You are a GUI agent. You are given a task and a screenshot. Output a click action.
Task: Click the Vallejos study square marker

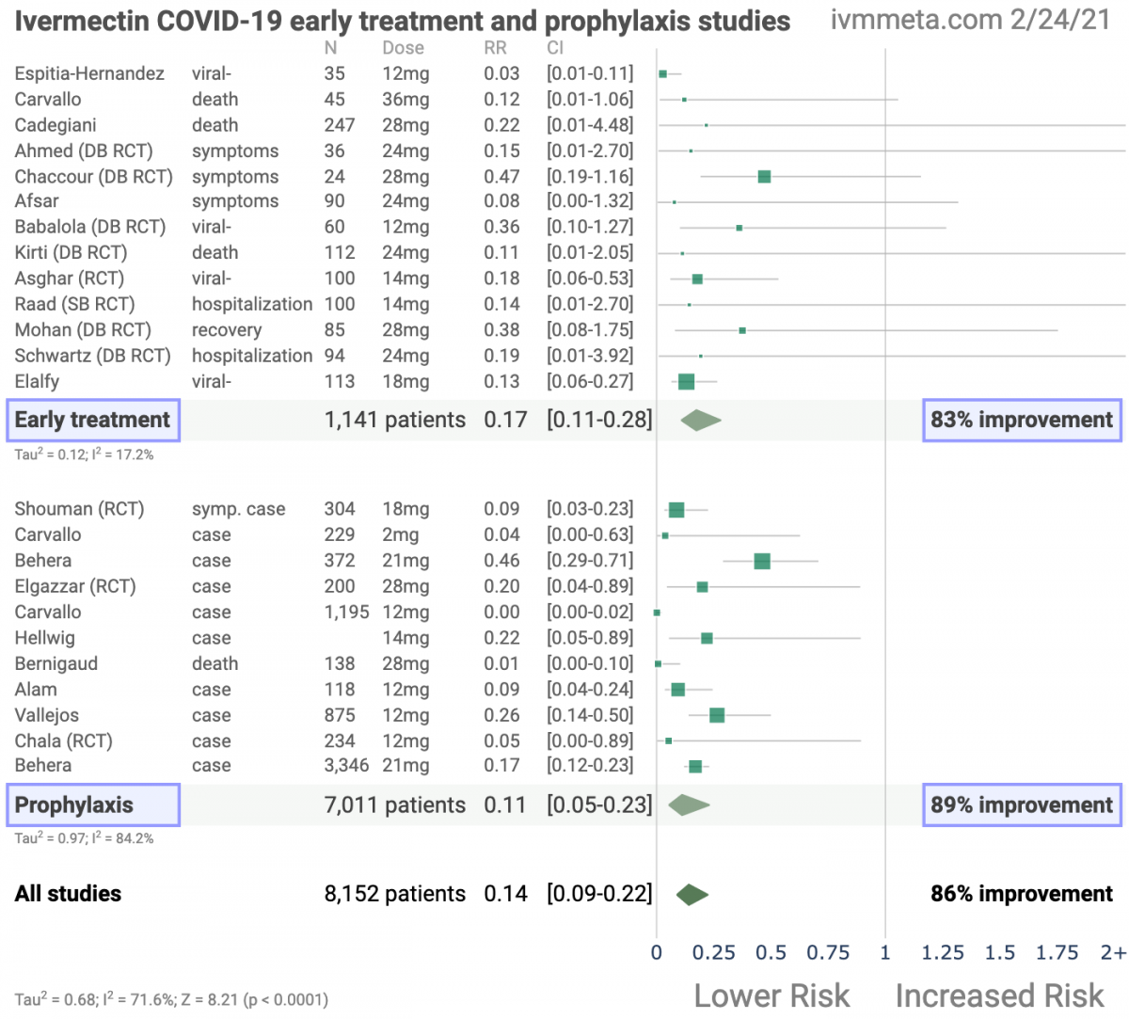(x=716, y=716)
